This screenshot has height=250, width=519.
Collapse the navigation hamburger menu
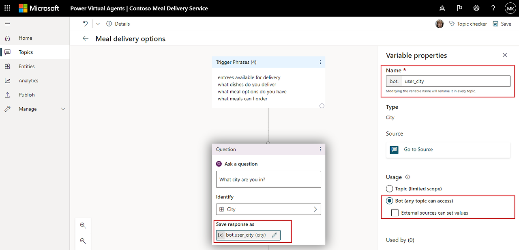click(x=7, y=24)
